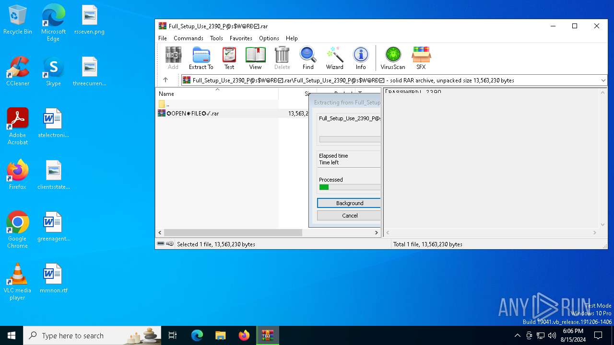Click the drive icon in status bar

click(x=161, y=244)
